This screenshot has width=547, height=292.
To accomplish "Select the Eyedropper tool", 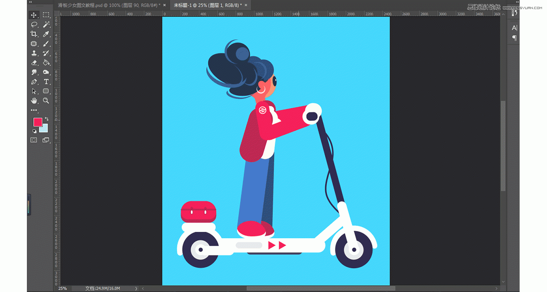I will click(46, 34).
